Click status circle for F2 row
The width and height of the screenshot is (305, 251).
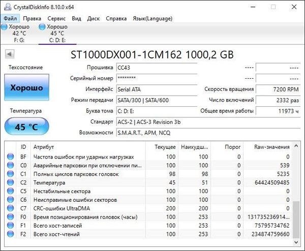(10, 234)
